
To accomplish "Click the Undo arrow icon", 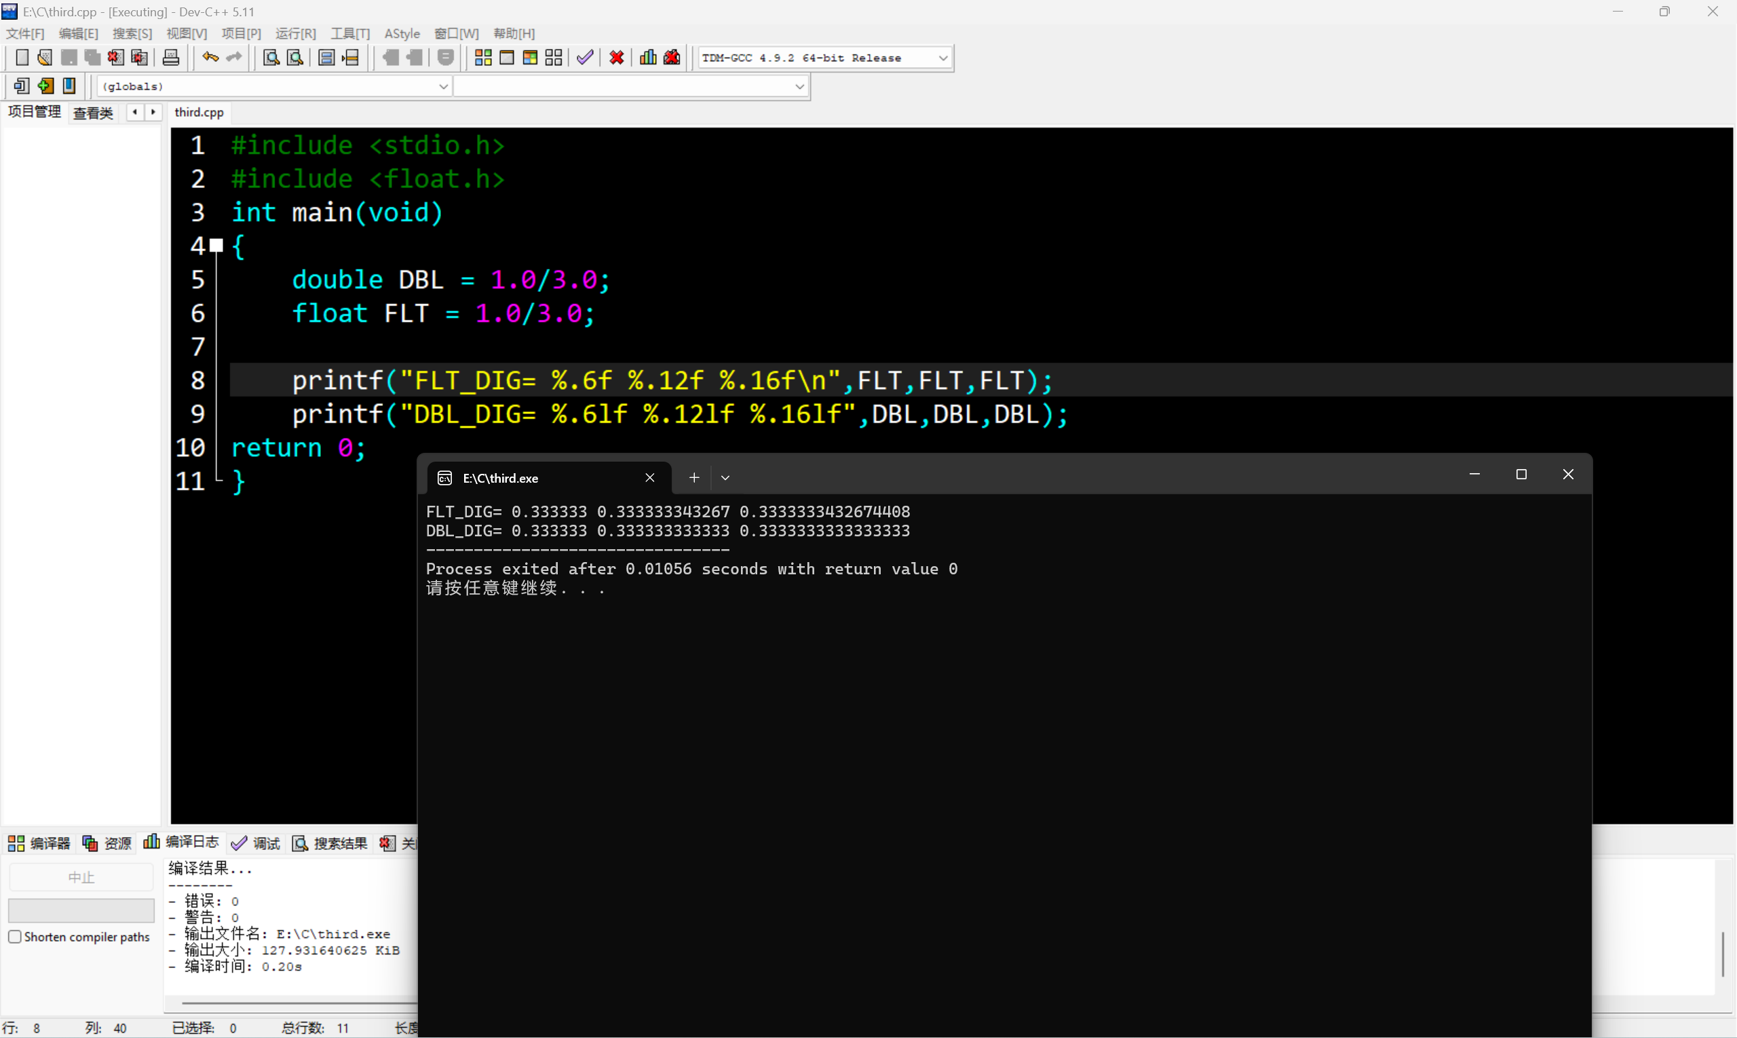I will tap(210, 58).
